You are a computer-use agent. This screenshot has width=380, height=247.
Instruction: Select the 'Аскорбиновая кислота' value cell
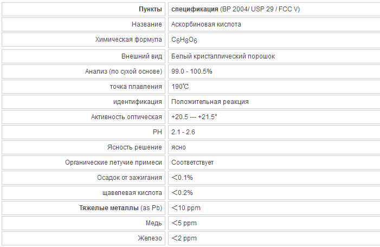(274, 24)
